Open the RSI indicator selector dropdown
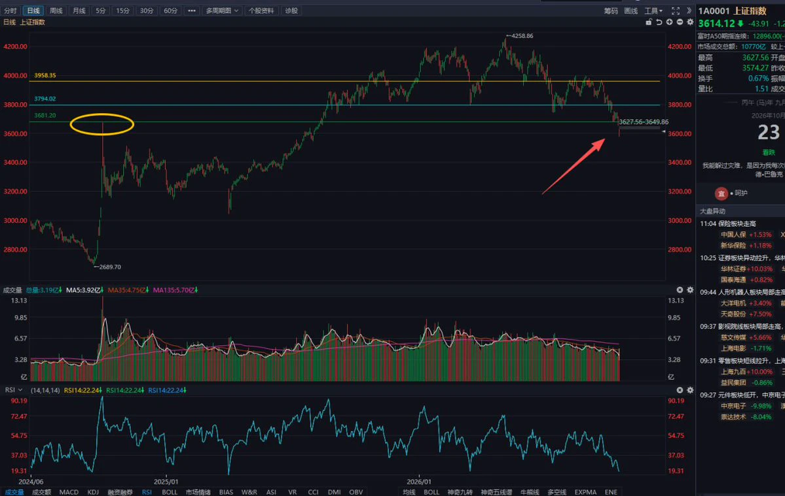Viewport: 785px width, 496px height. 14,390
